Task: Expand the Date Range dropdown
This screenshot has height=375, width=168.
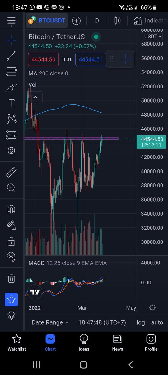Action: click(x=50, y=322)
